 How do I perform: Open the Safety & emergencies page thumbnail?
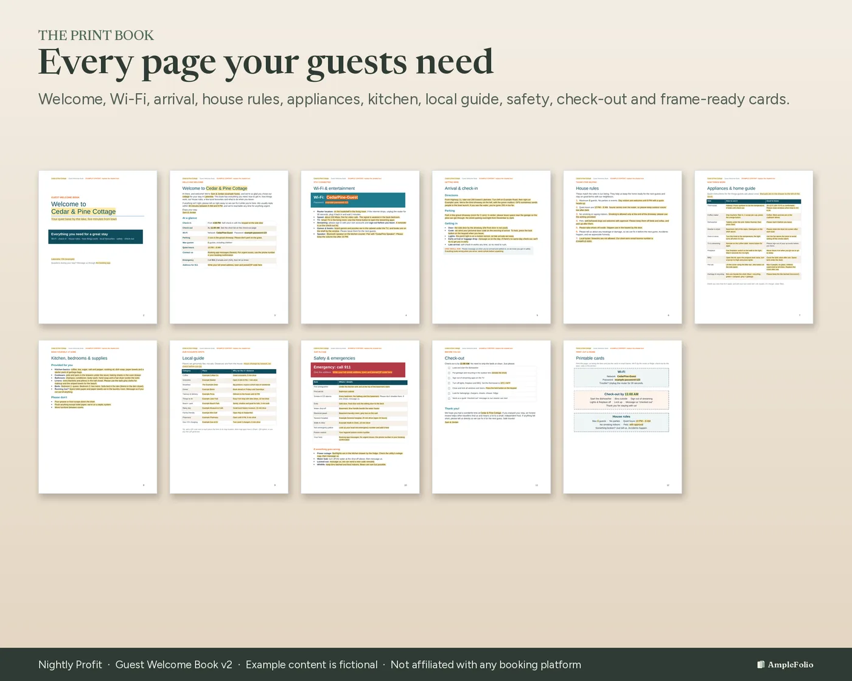(x=360, y=417)
